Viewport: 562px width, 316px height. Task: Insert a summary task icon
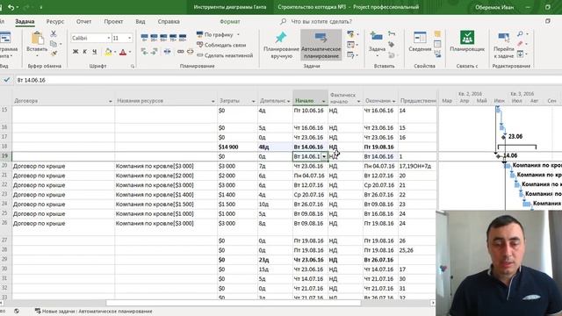[392, 34]
